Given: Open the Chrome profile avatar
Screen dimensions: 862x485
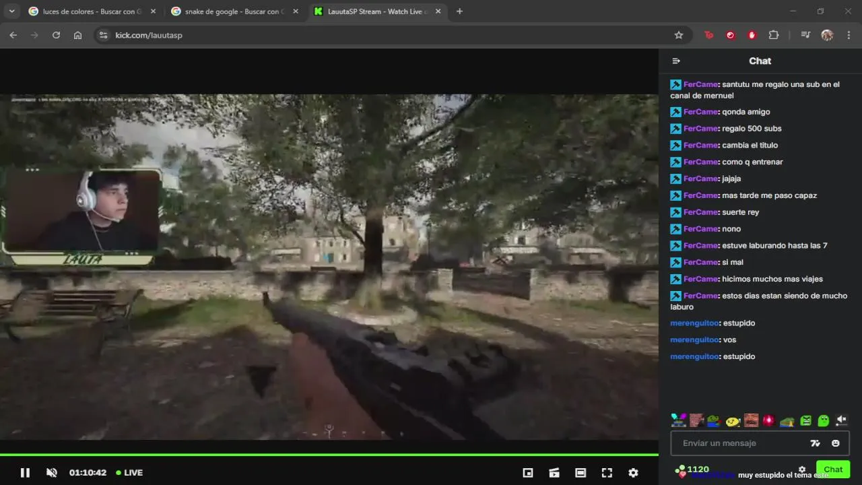Looking at the screenshot, I should 827,35.
